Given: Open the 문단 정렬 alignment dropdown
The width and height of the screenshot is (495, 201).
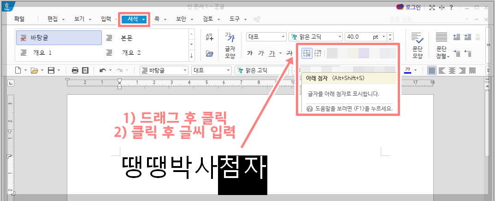Looking at the screenshot, I should (442, 46).
